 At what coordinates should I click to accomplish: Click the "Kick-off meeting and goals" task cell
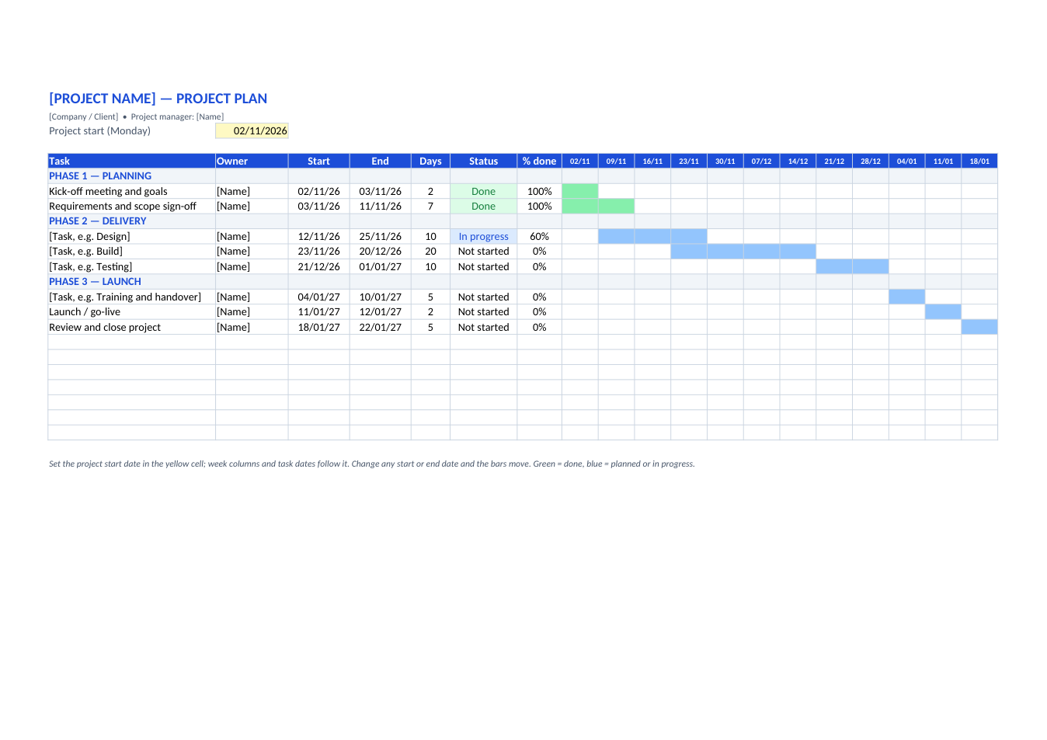(x=131, y=191)
